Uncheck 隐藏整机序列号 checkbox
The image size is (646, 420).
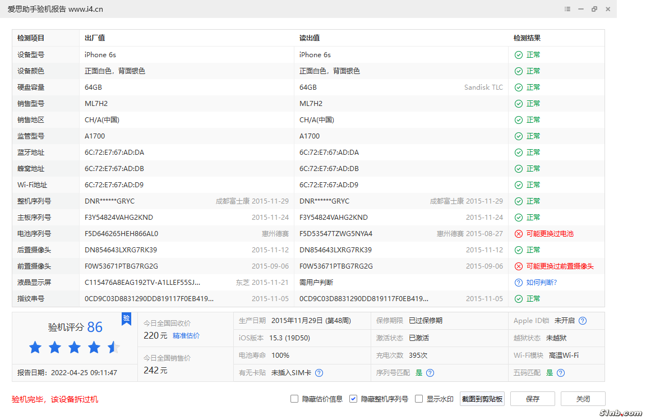coord(353,399)
